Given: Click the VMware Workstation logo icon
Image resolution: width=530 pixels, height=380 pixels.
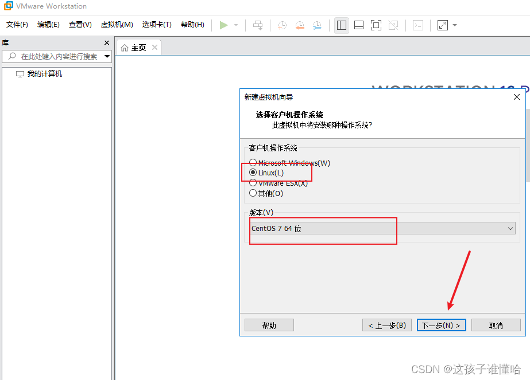Looking at the screenshot, I should pyautogui.click(x=8, y=6).
